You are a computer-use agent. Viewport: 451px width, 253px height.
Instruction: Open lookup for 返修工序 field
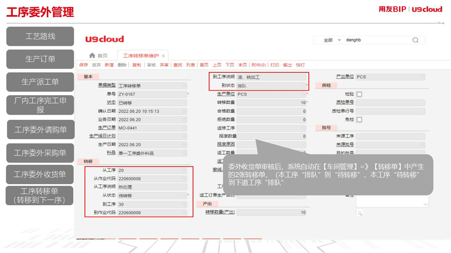click(303, 128)
